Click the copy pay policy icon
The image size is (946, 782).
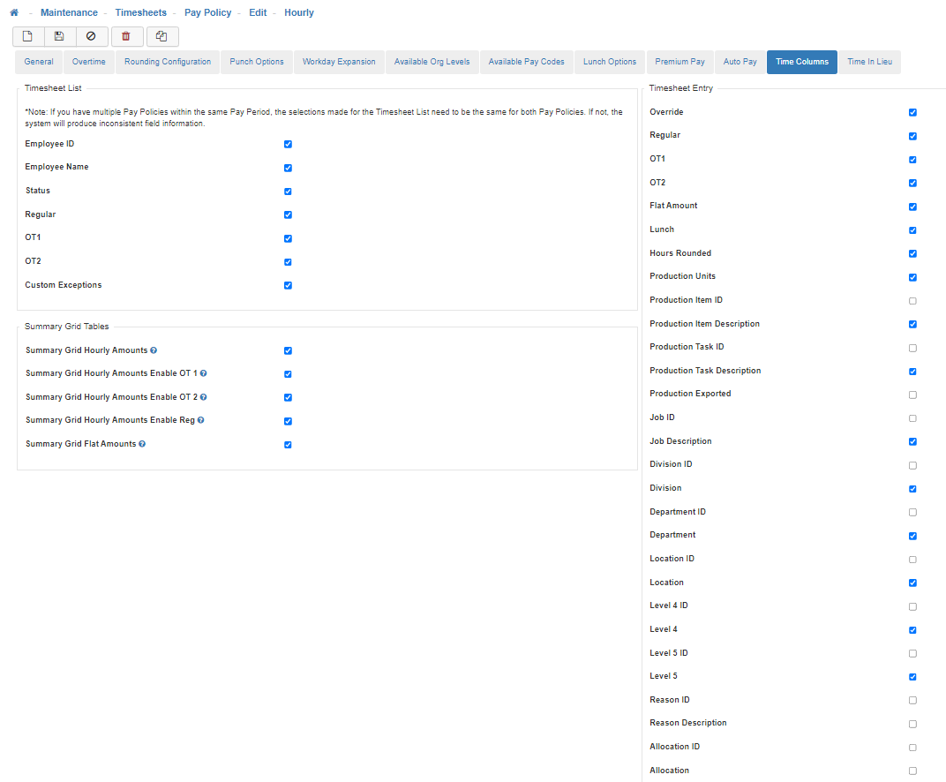(x=161, y=36)
